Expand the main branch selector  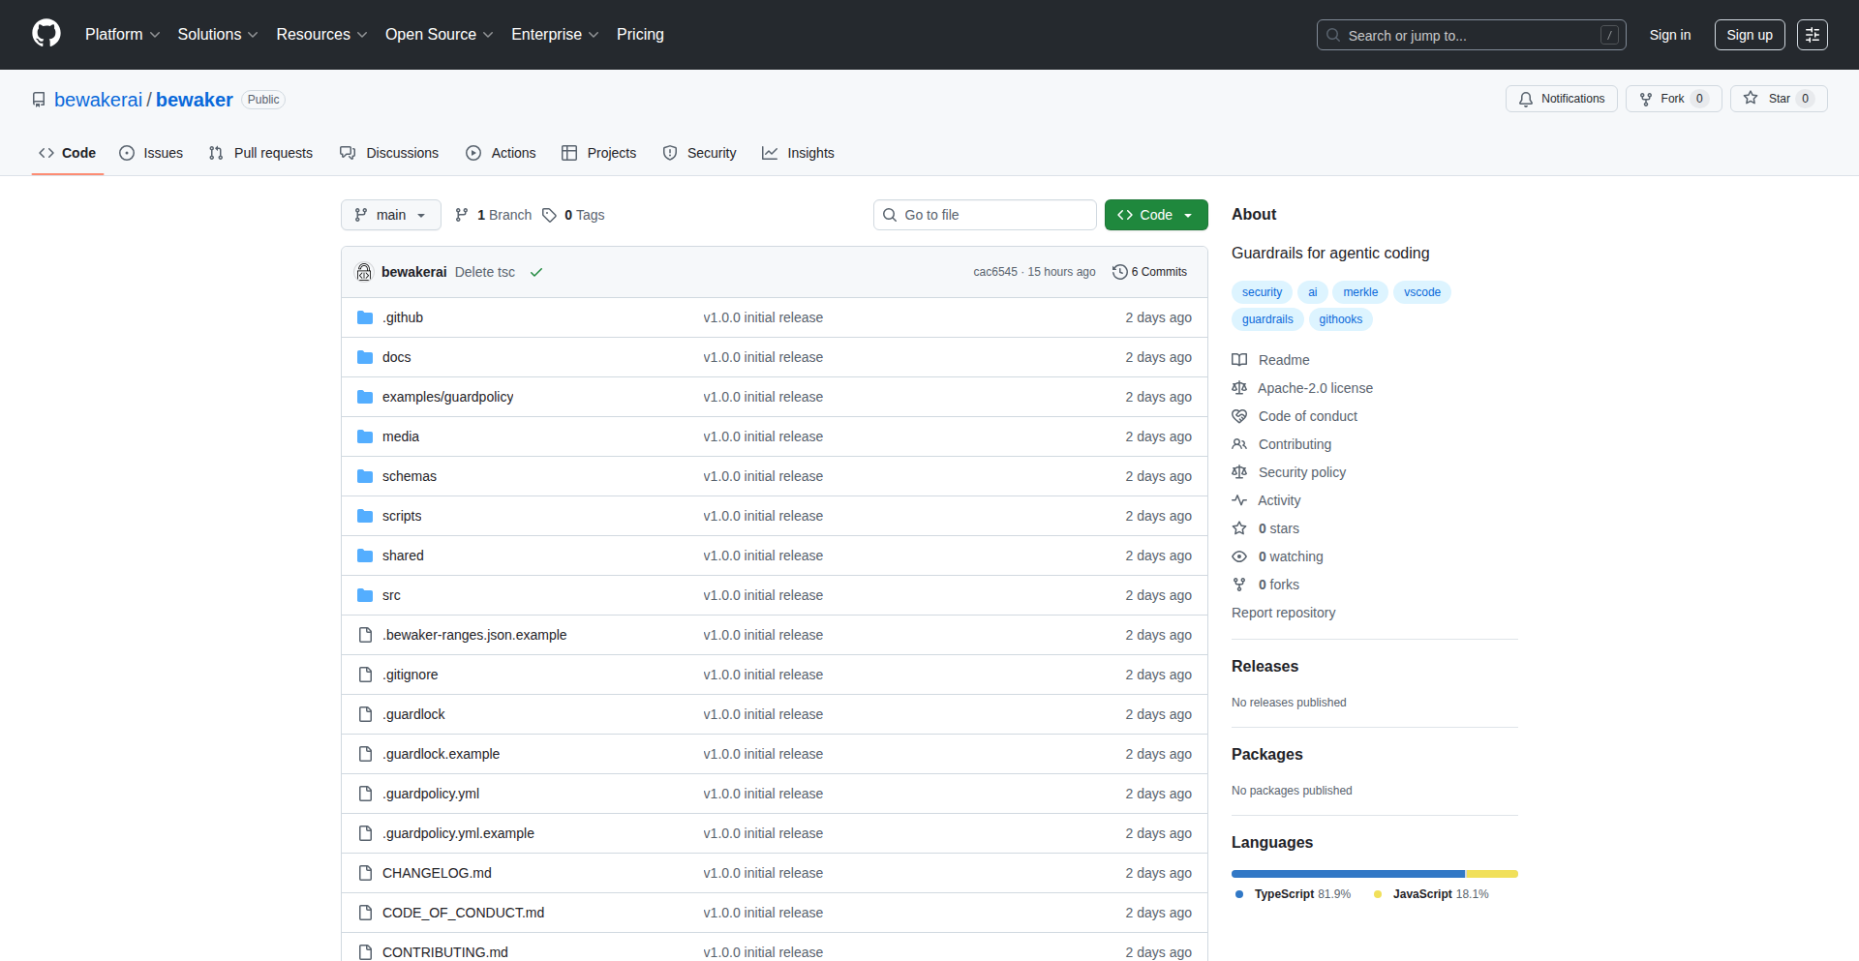pos(390,215)
